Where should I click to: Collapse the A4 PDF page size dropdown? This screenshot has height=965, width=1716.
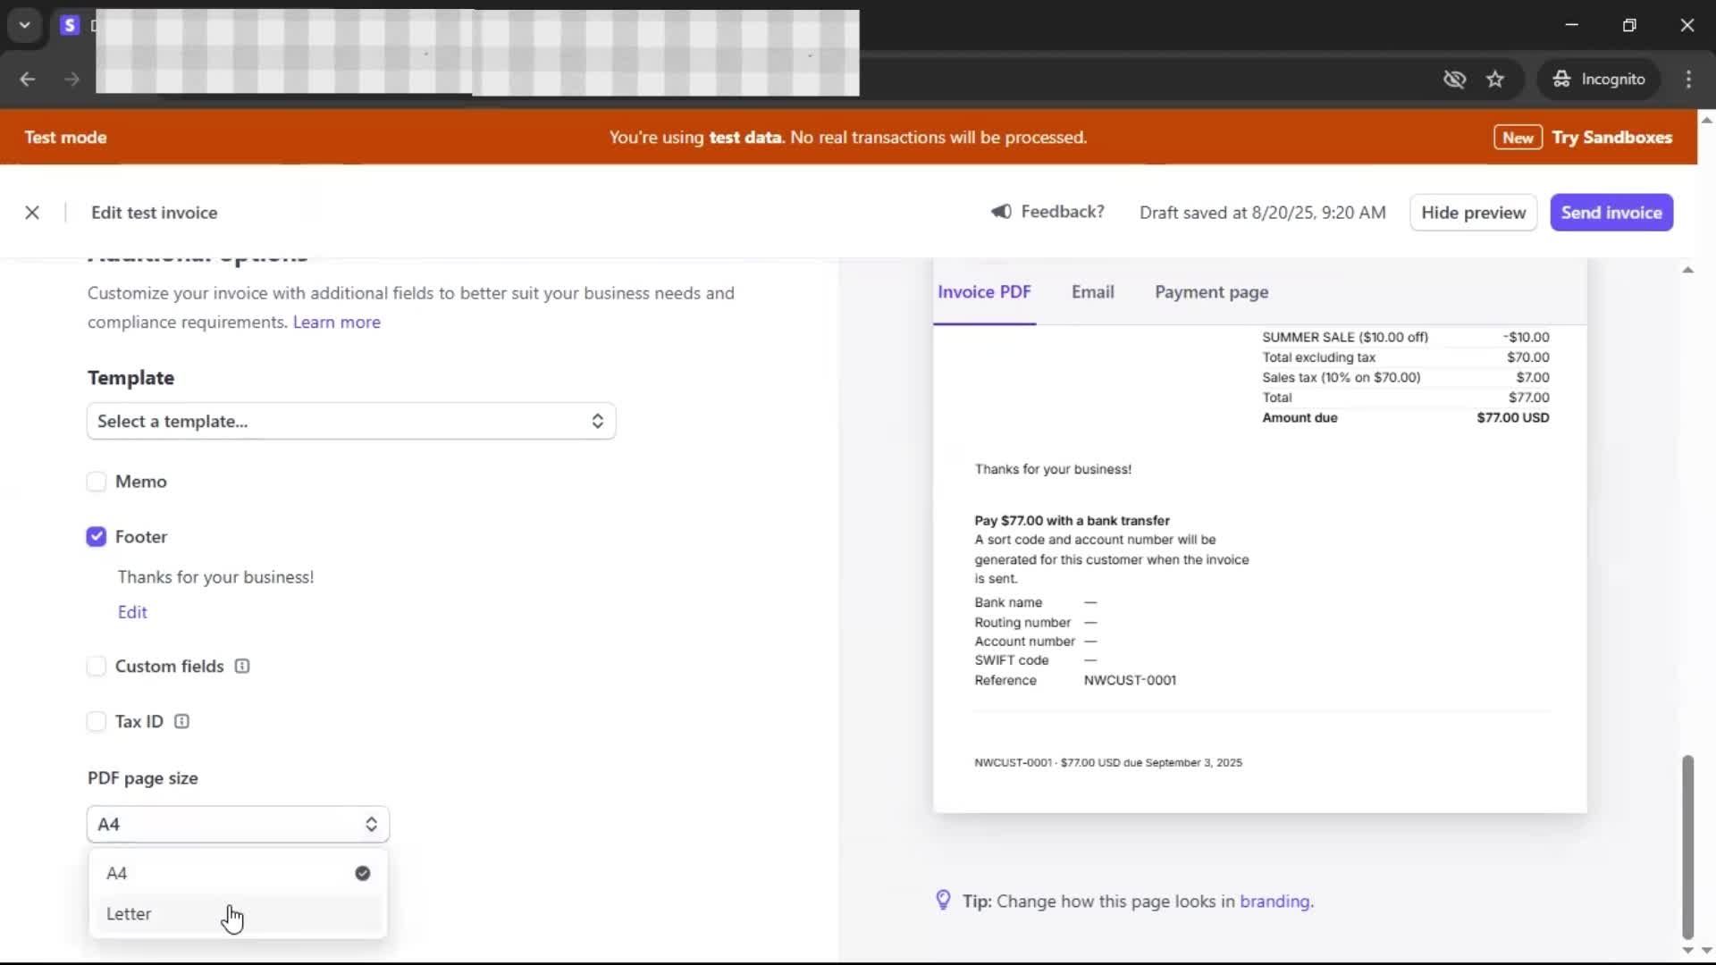(238, 825)
